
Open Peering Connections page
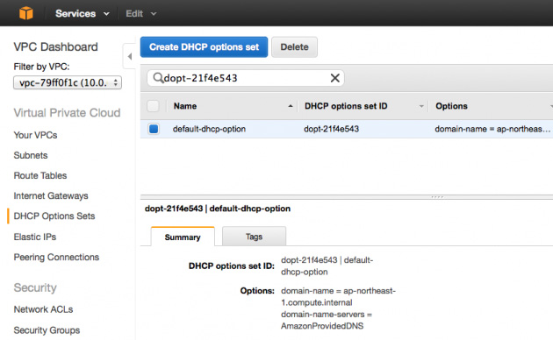pos(56,258)
